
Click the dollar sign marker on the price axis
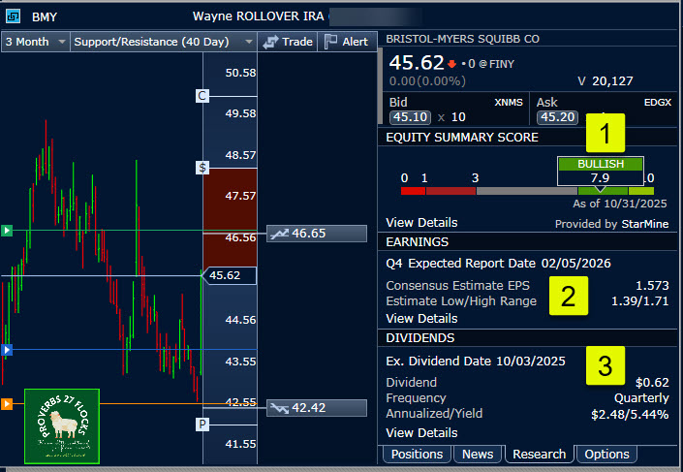point(202,168)
